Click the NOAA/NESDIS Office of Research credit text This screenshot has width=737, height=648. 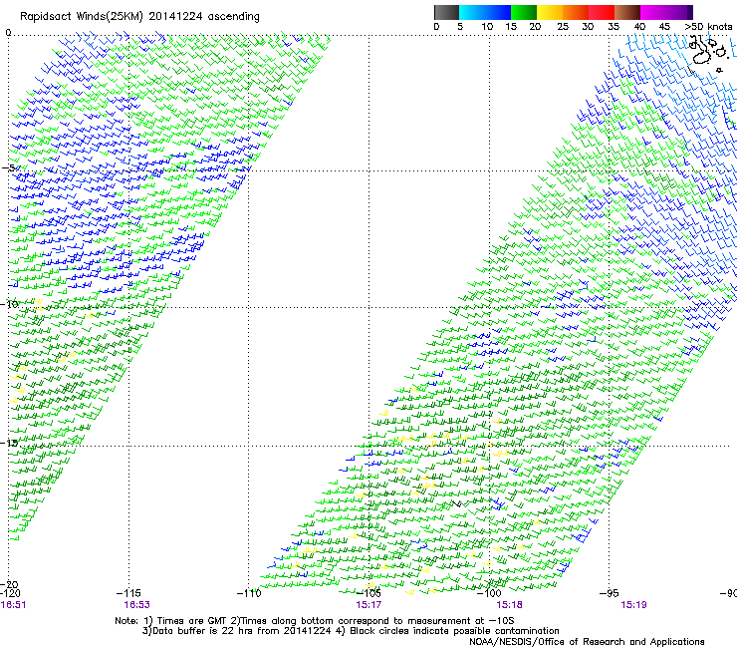click(x=587, y=642)
